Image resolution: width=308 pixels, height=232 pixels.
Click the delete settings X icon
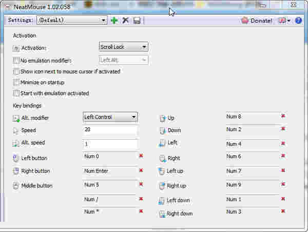[126, 21]
